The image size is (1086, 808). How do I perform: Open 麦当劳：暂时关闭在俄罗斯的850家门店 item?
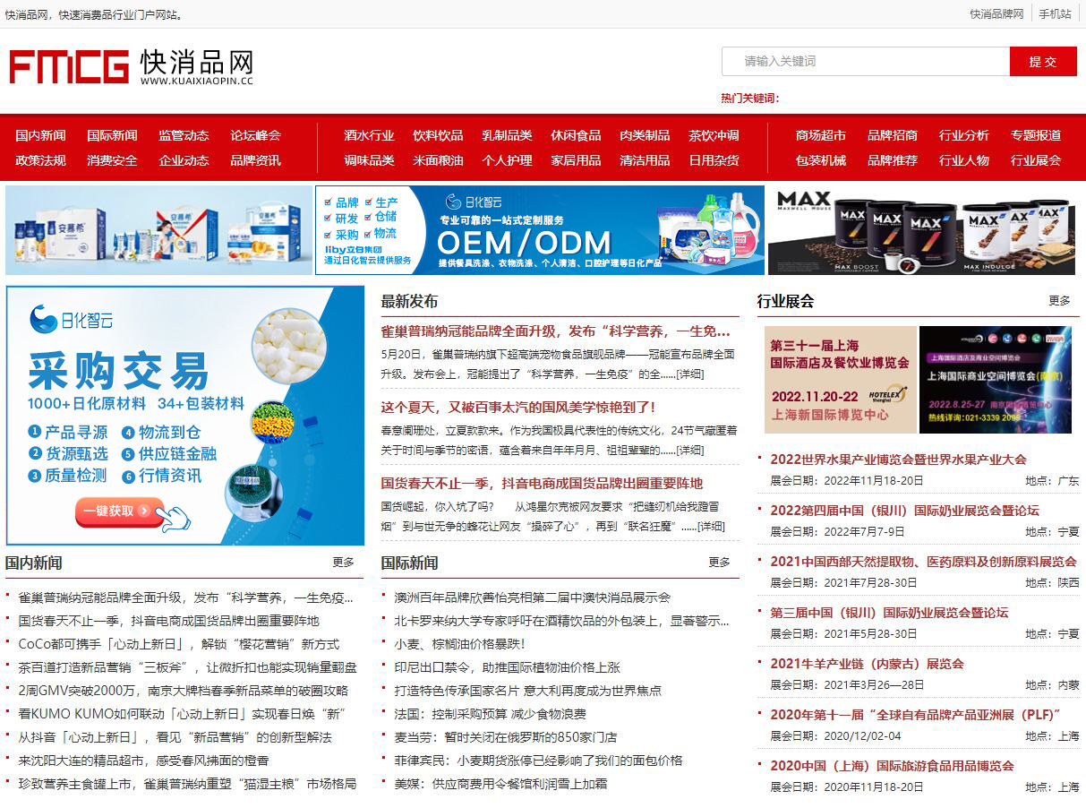coord(505,737)
